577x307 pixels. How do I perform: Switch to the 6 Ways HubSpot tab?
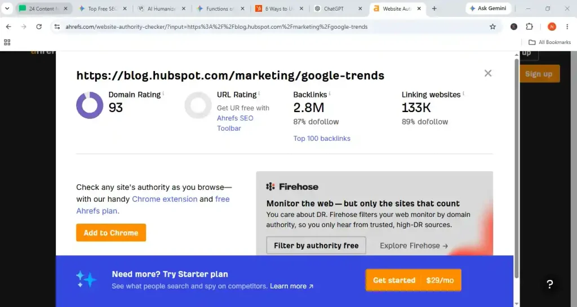pyautogui.click(x=279, y=8)
